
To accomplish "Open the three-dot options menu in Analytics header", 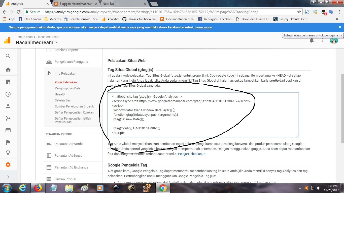I will tap(323, 40).
